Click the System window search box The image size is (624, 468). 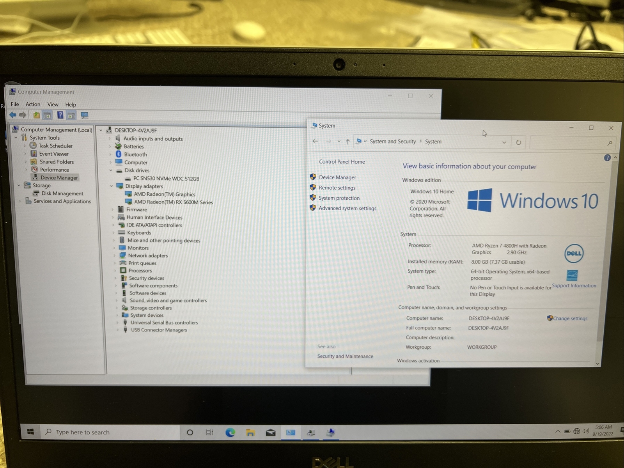[x=573, y=143]
